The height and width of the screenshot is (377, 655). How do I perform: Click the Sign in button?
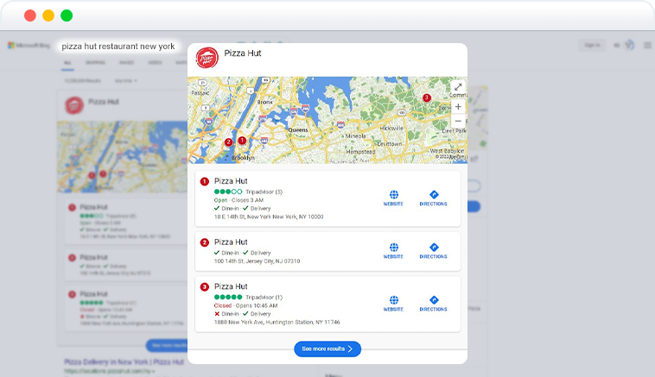(592, 45)
